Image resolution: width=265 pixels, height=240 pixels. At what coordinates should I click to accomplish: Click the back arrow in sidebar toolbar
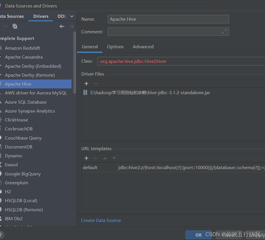pyautogui.click(x=62, y=26)
